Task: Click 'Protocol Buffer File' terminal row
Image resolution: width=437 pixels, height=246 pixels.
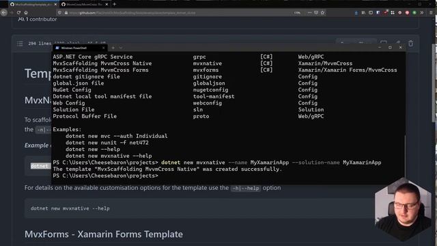Action: (85, 116)
